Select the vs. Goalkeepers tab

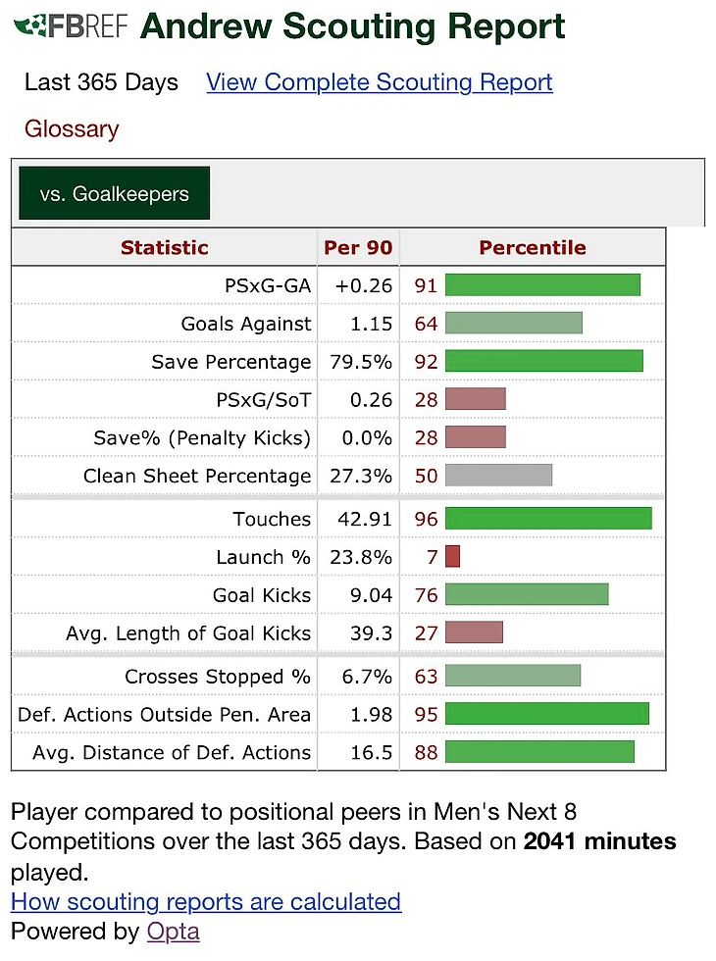tap(114, 194)
